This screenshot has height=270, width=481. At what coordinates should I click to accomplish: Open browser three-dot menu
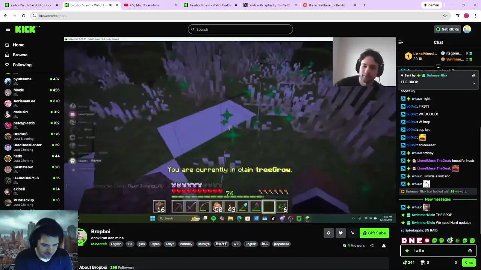pyautogui.click(x=476, y=16)
